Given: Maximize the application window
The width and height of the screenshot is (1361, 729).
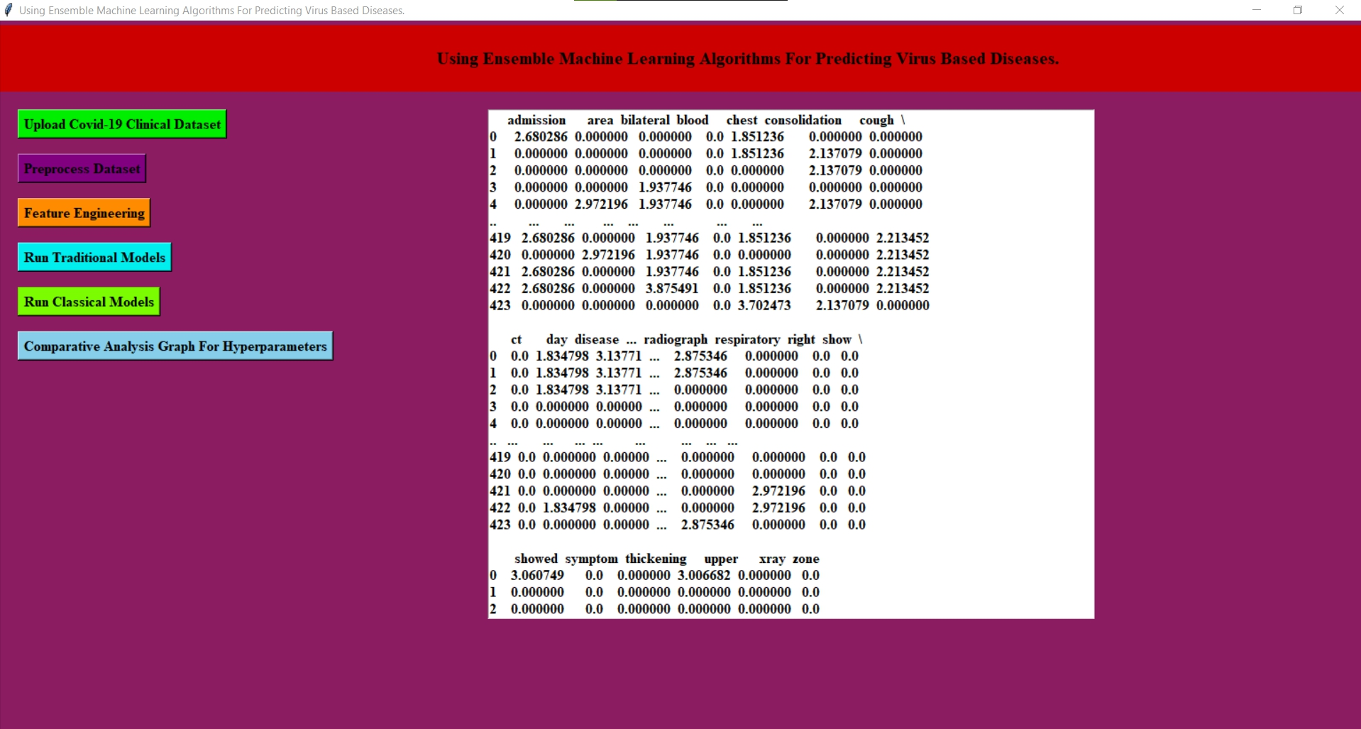Looking at the screenshot, I should click(1298, 10).
